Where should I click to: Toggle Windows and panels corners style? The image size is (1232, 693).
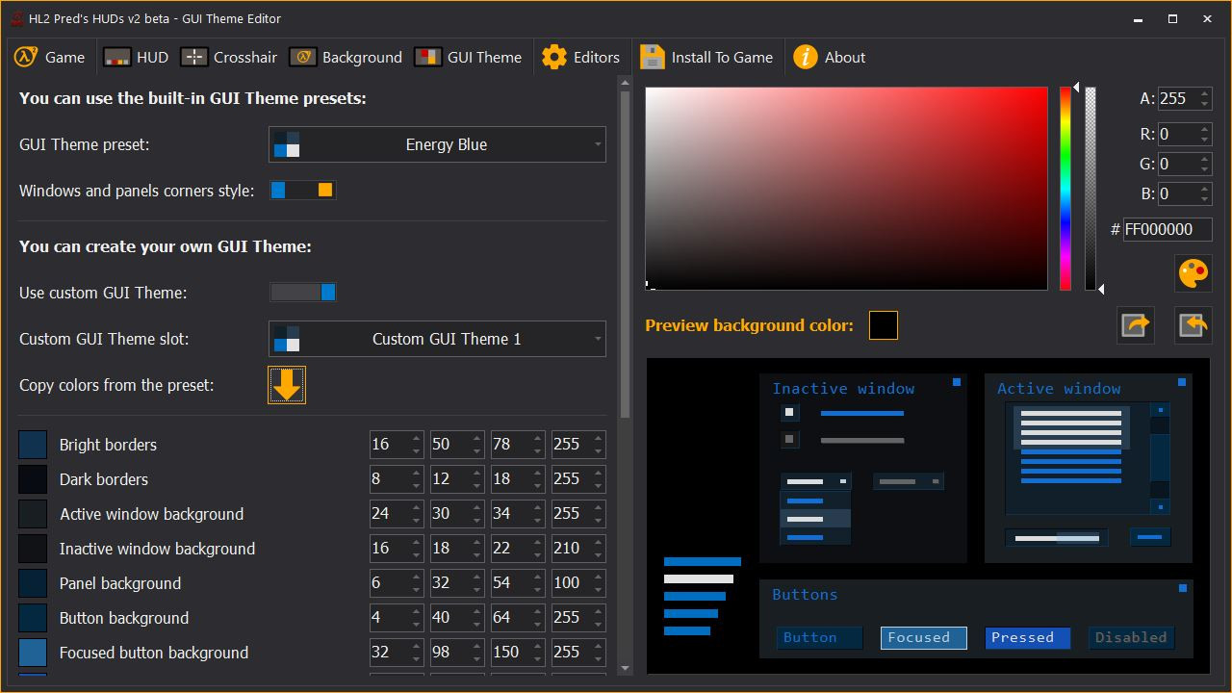[x=302, y=191]
